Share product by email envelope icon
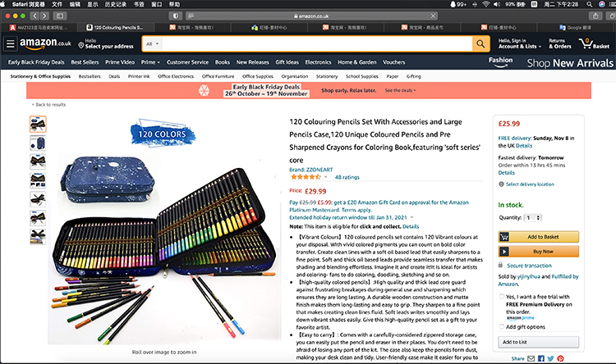The width and height of the screenshot is (616, 364). pos(531,358)
